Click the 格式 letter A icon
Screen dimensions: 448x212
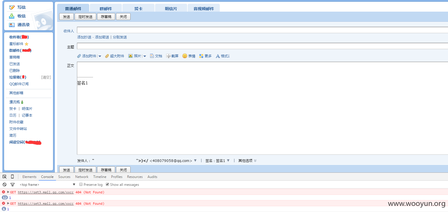tap(218, 56)
